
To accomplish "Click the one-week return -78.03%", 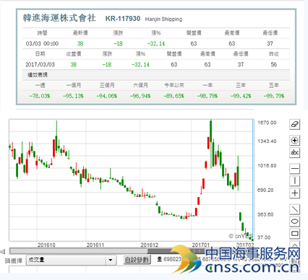I will point(40,96).
